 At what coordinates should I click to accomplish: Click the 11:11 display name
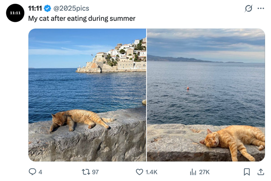tap(35, 8)
